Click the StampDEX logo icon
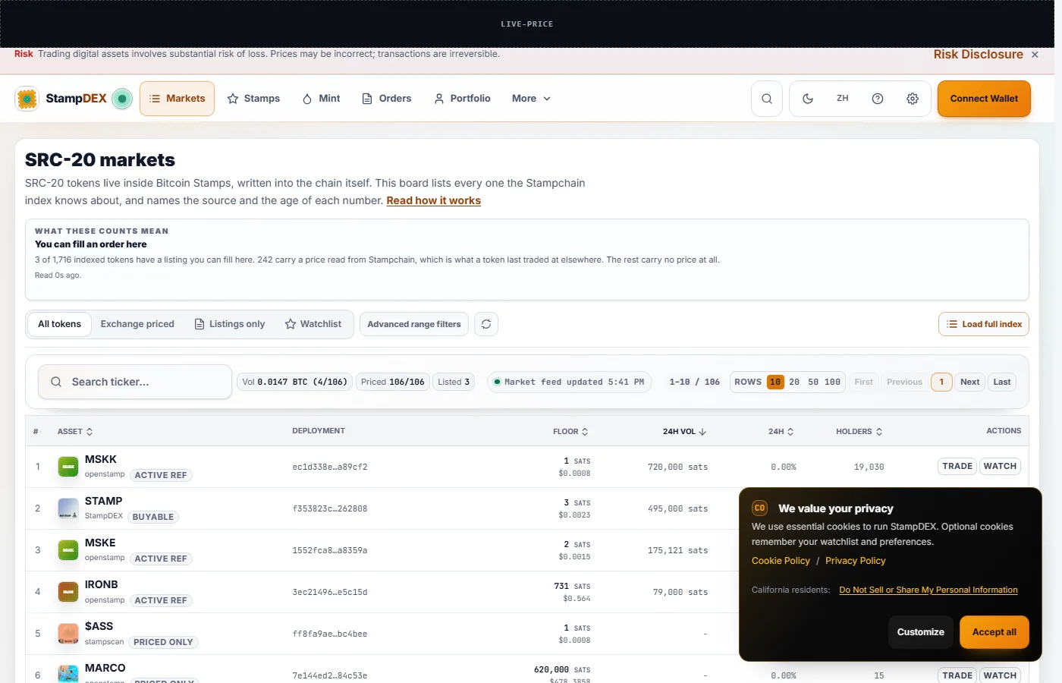 [27, 99]
